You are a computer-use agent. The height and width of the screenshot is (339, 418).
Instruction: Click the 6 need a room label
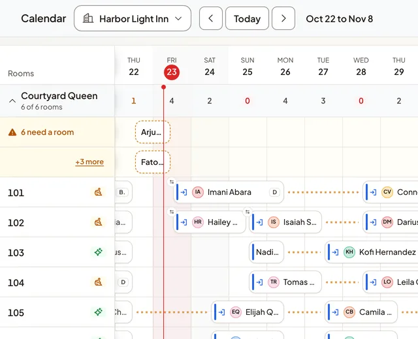48,132
